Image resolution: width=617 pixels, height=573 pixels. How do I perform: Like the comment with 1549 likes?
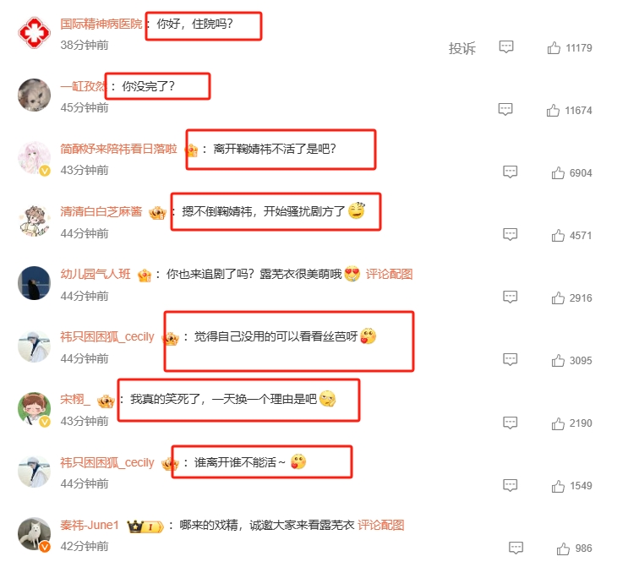[558, 486]
